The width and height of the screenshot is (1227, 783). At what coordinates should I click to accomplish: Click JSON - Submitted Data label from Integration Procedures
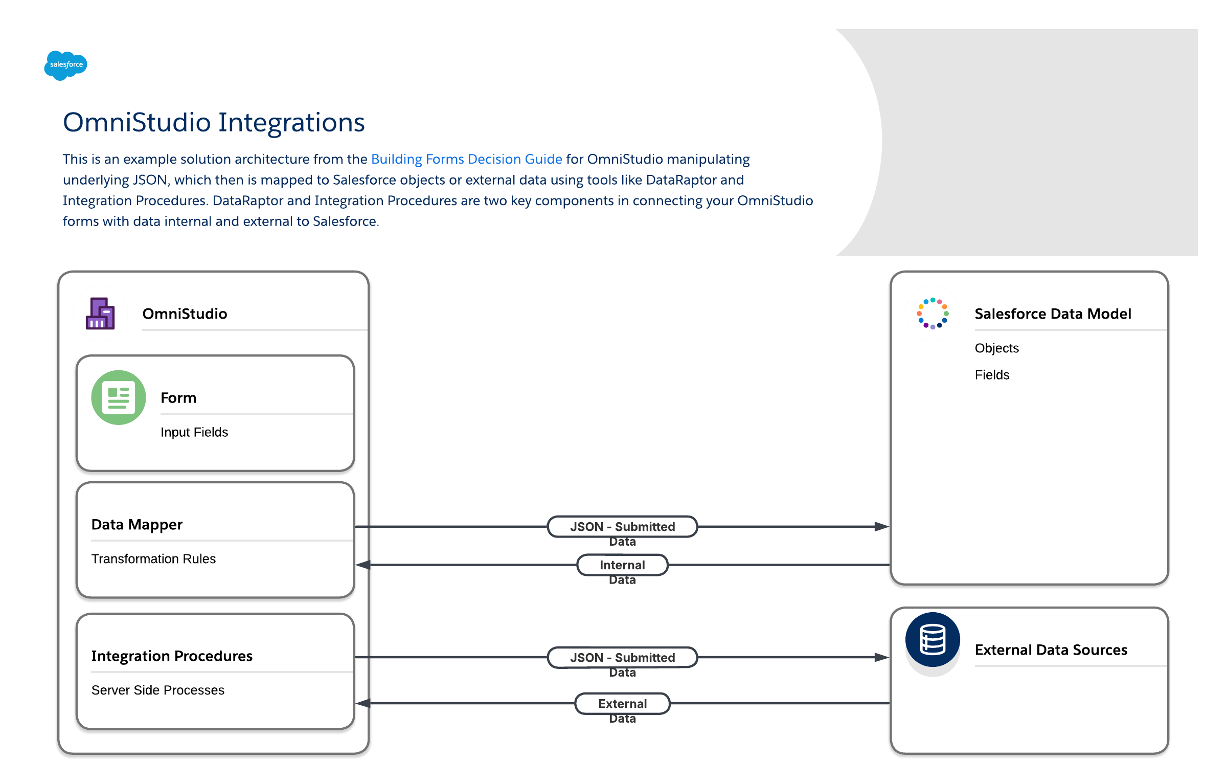click(622, 658)
